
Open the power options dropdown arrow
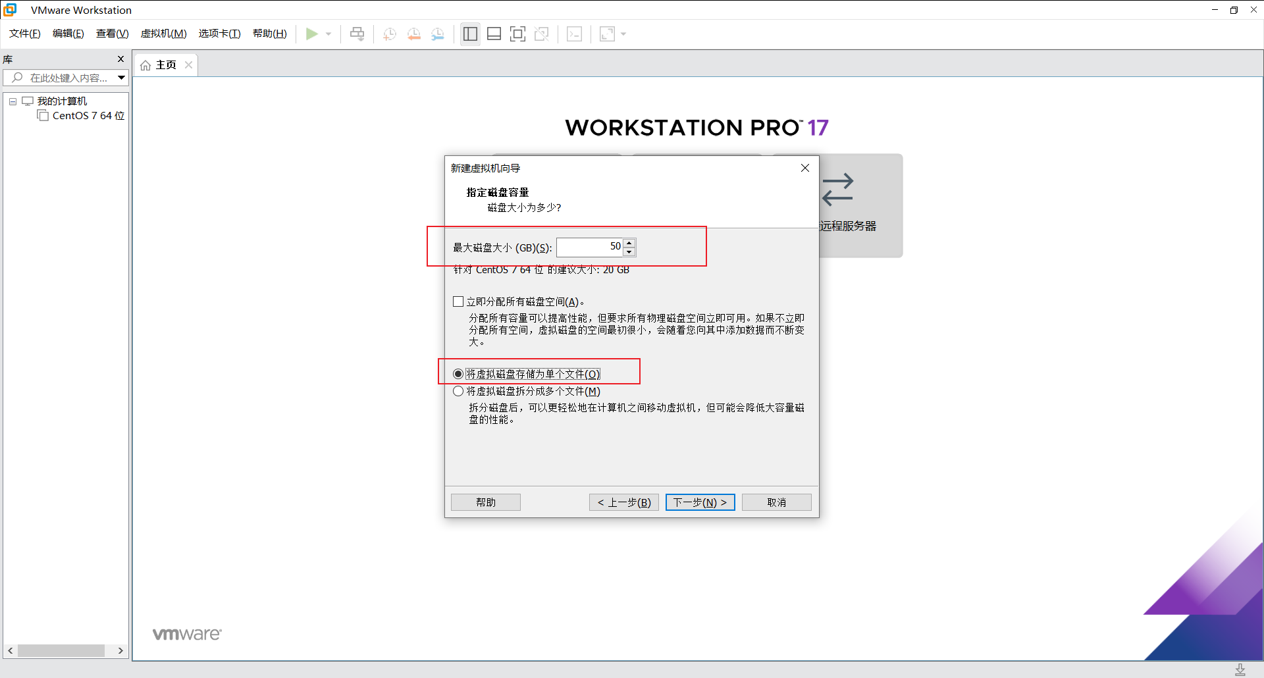pos(329,34)
